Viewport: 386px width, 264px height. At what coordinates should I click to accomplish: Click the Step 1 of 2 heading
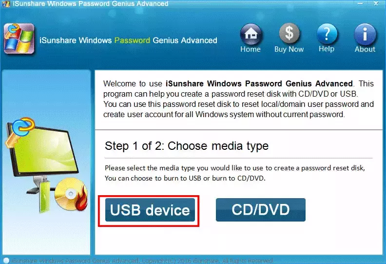click(187, 146)
